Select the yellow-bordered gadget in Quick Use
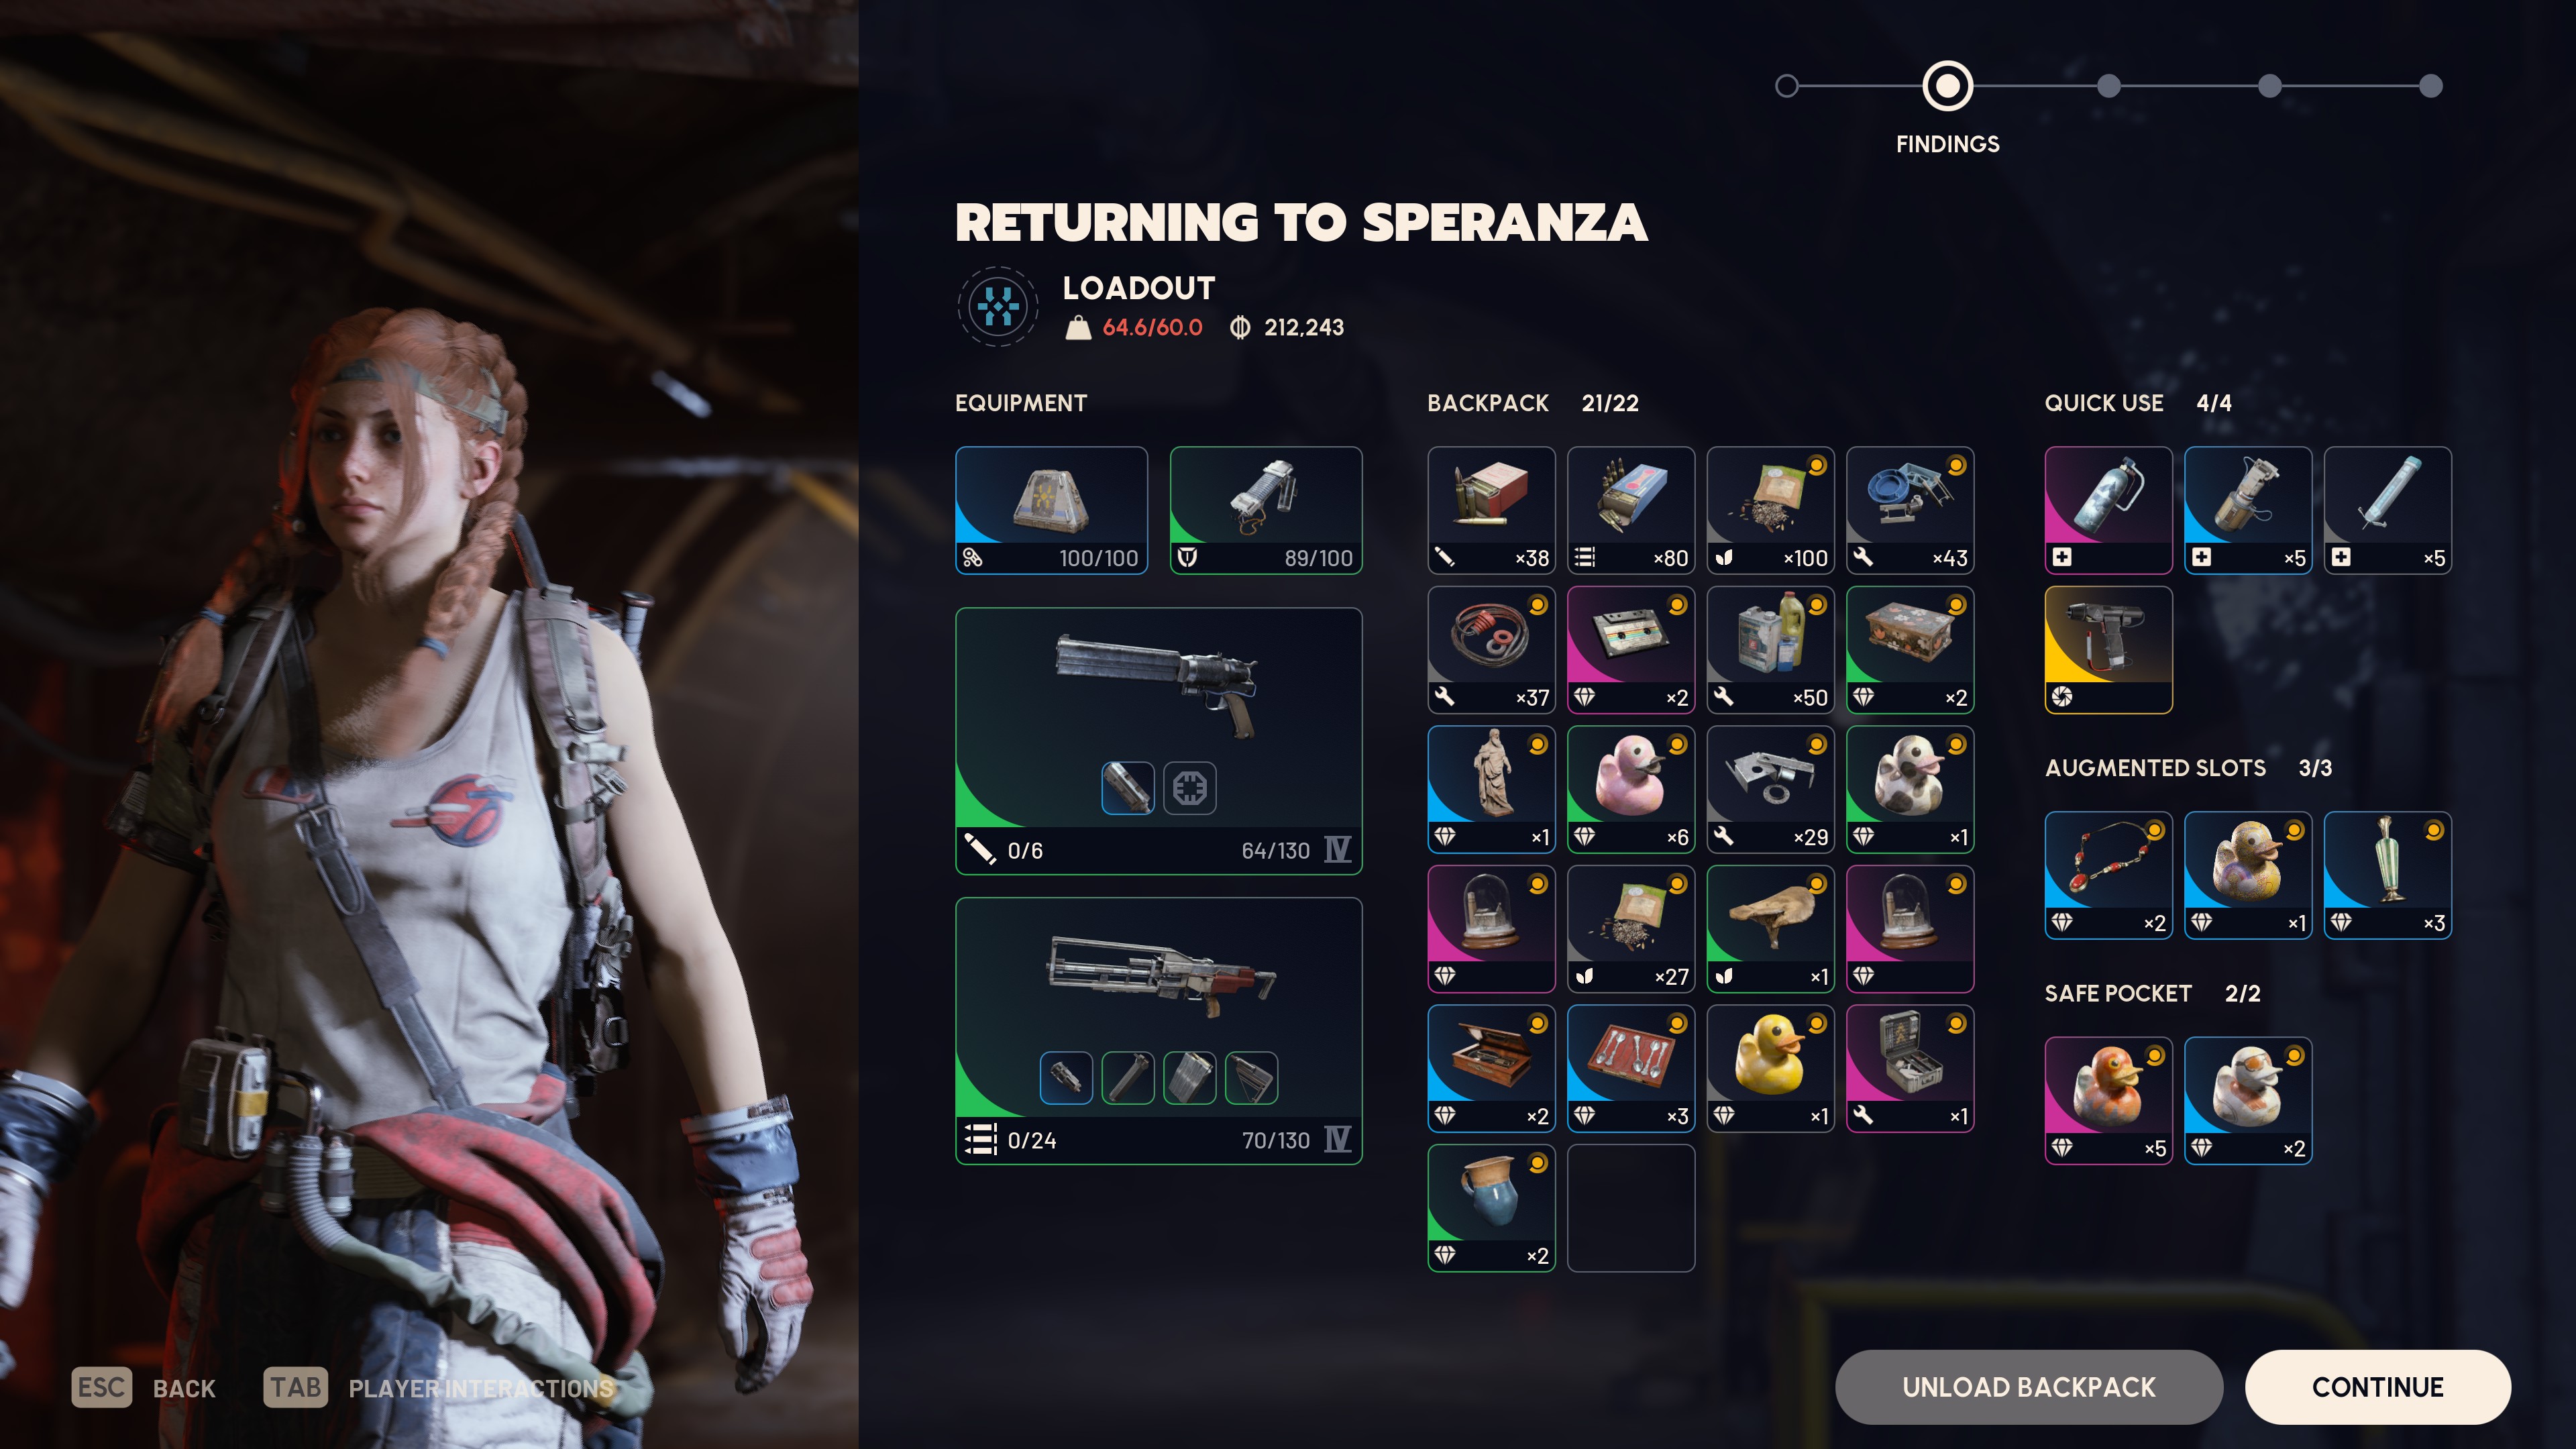 [x=2108, y=649]
